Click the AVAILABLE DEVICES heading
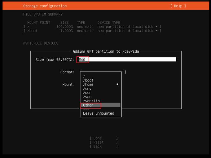Screen dimensions: 211x158 point(41,43)
